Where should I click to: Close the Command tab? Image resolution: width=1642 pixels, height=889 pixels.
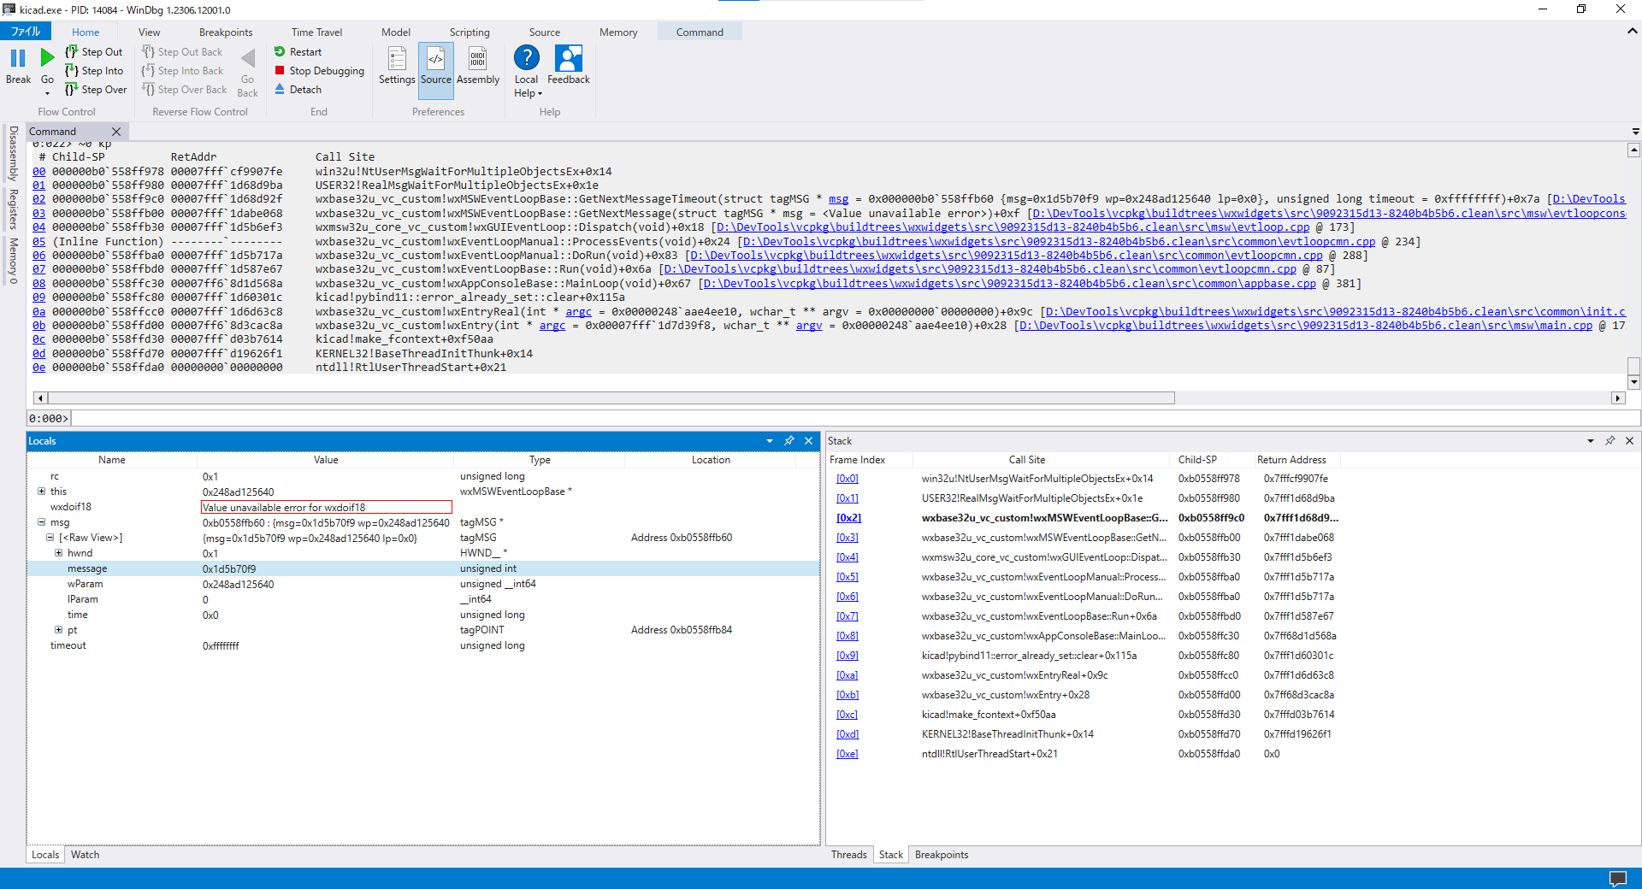[116, 132]
